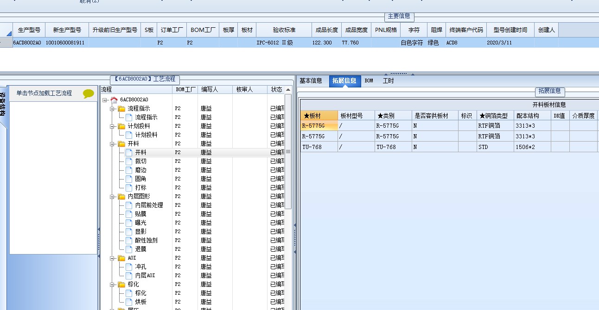Click the AOI folder icon
Viewport: 599px width, 310px height.
121,258
